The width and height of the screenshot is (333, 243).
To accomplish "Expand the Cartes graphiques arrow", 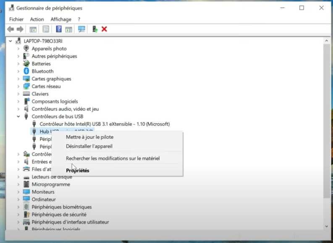I will pos(18,79).
